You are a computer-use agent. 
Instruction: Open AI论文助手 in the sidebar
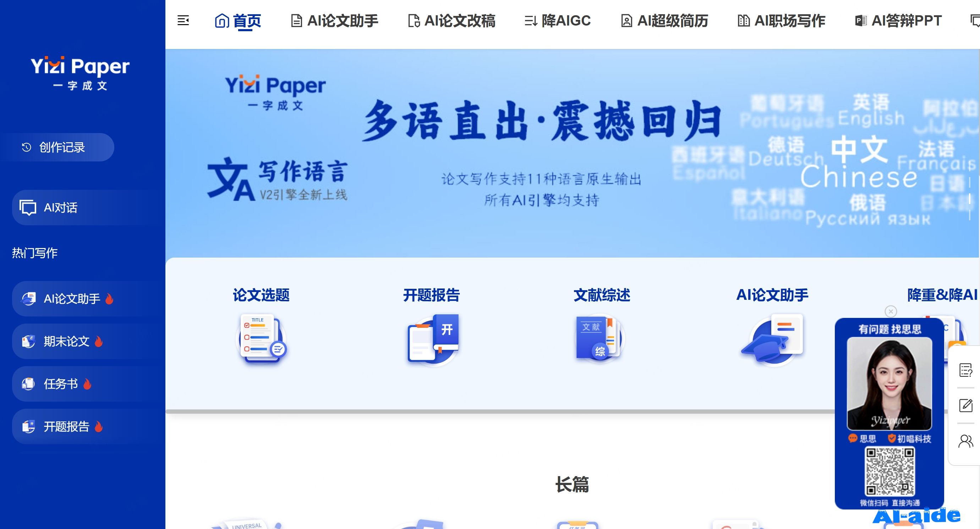coord(88,299)
